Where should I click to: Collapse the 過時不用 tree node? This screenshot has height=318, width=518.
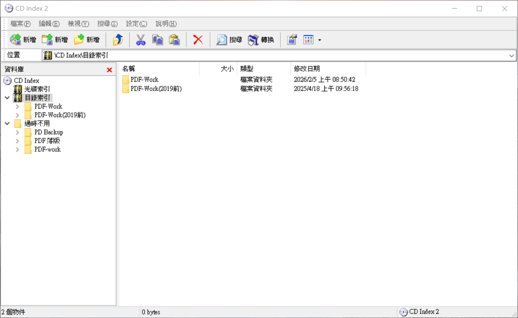[7, 124]
